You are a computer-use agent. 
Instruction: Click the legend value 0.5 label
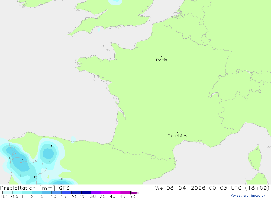[15, 196]
